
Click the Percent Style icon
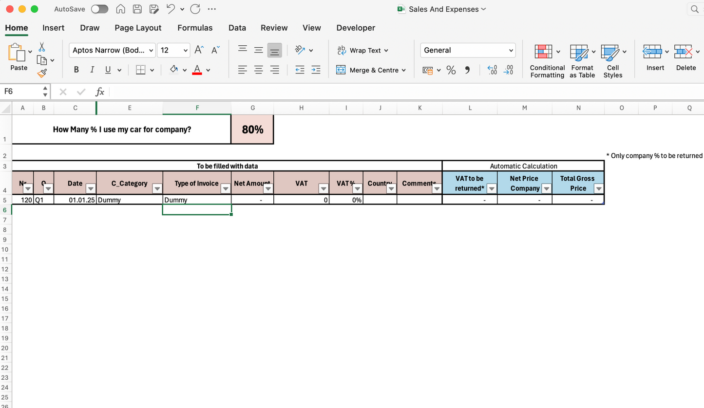[451, 70]
